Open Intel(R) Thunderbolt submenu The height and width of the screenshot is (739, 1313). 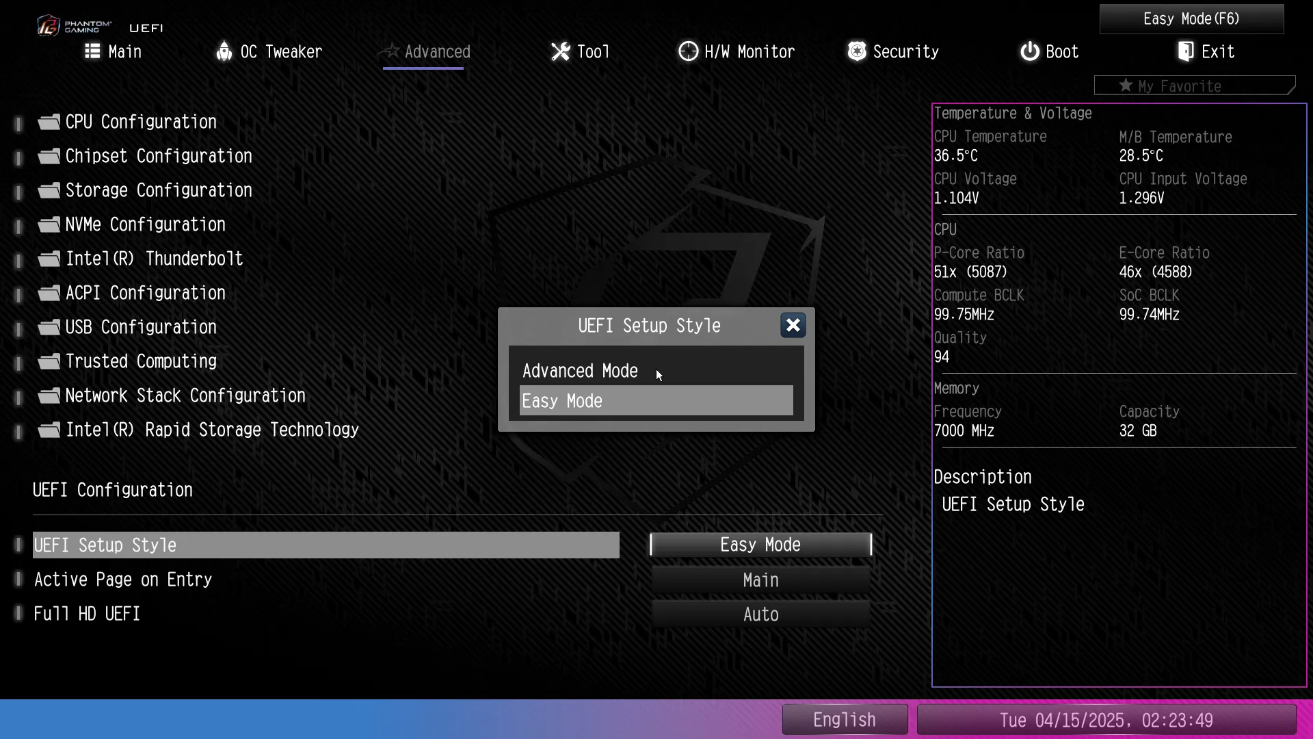pyautogui.click(x=154, y=259)
